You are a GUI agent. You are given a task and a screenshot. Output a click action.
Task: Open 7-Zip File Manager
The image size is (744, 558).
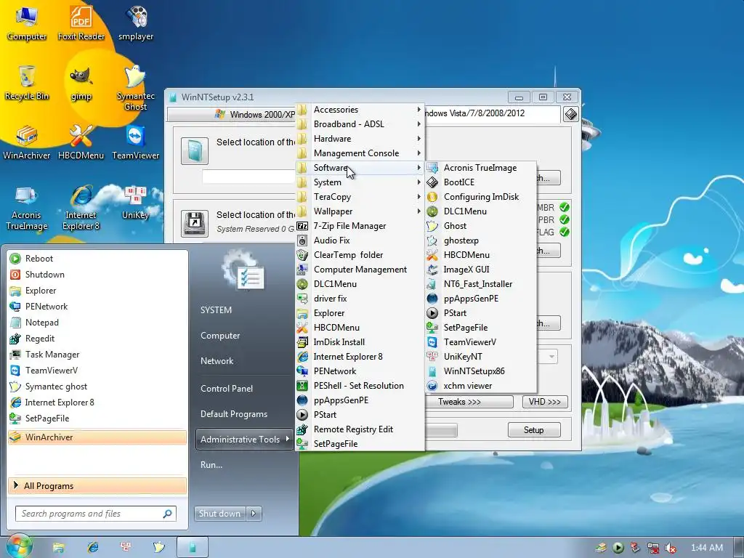click(x=359, y=226)
